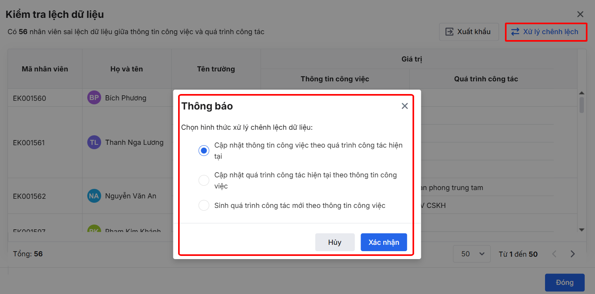
Task: Click the Họ và tên column header
Action: tap(127, 69)
